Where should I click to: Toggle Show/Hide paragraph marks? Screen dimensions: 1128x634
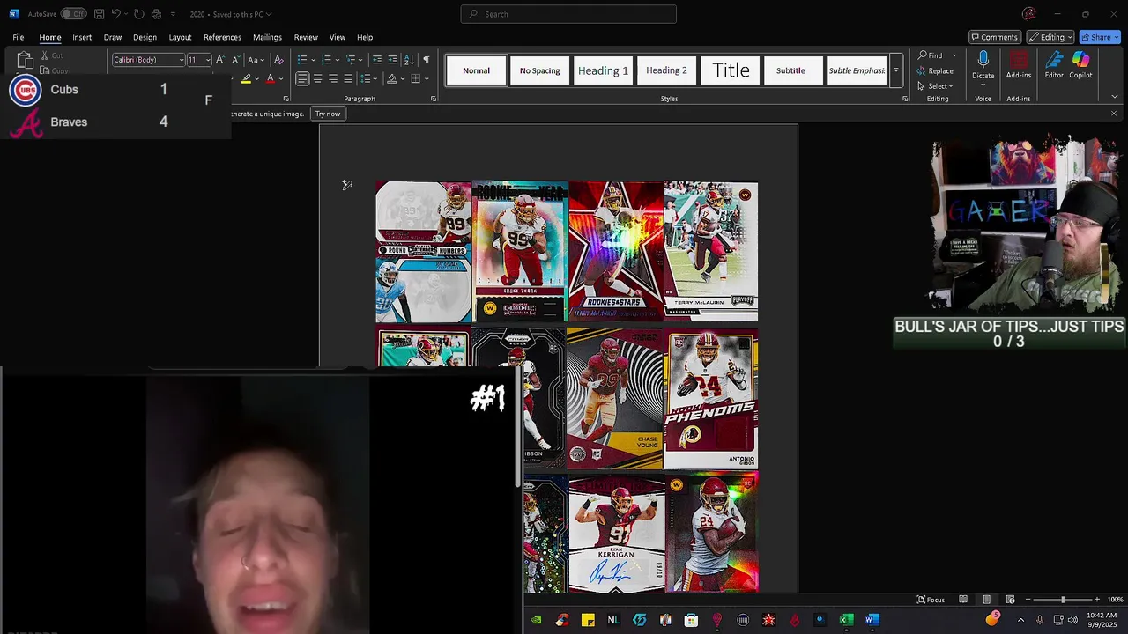click(427, 60)
